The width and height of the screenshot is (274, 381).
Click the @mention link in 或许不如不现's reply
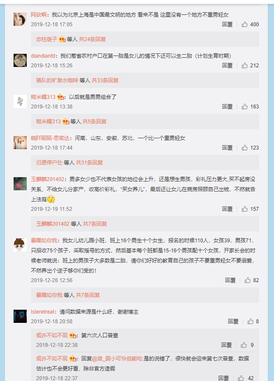coord(117,358)
